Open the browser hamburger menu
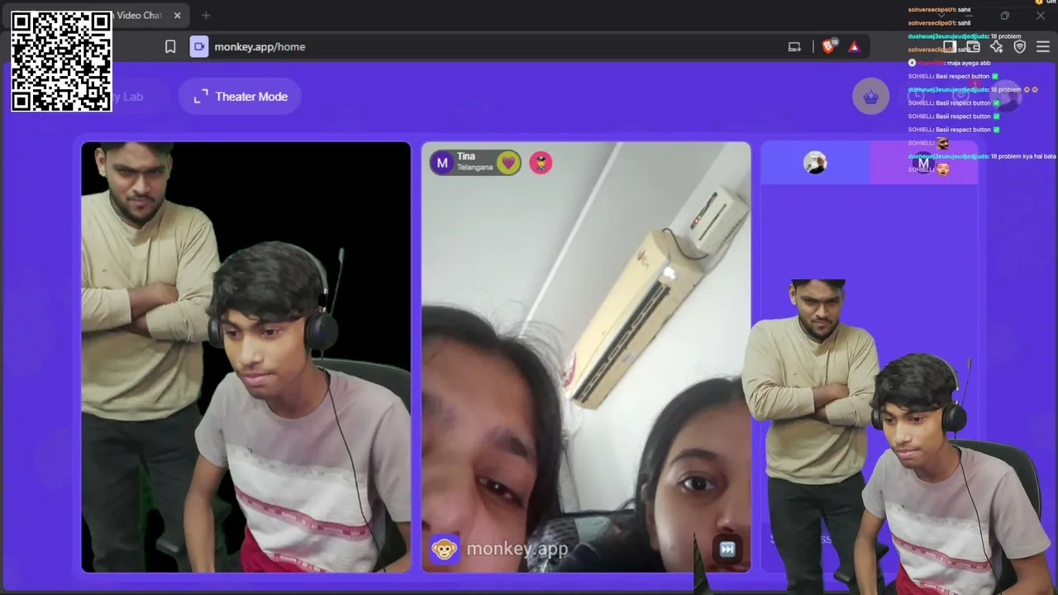This screenshot has height=595, width=1058. point(1042,47)
